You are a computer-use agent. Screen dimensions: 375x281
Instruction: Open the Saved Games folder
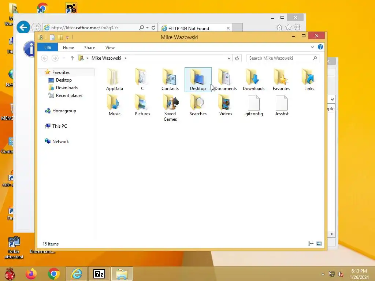click(x=170, y=108)
